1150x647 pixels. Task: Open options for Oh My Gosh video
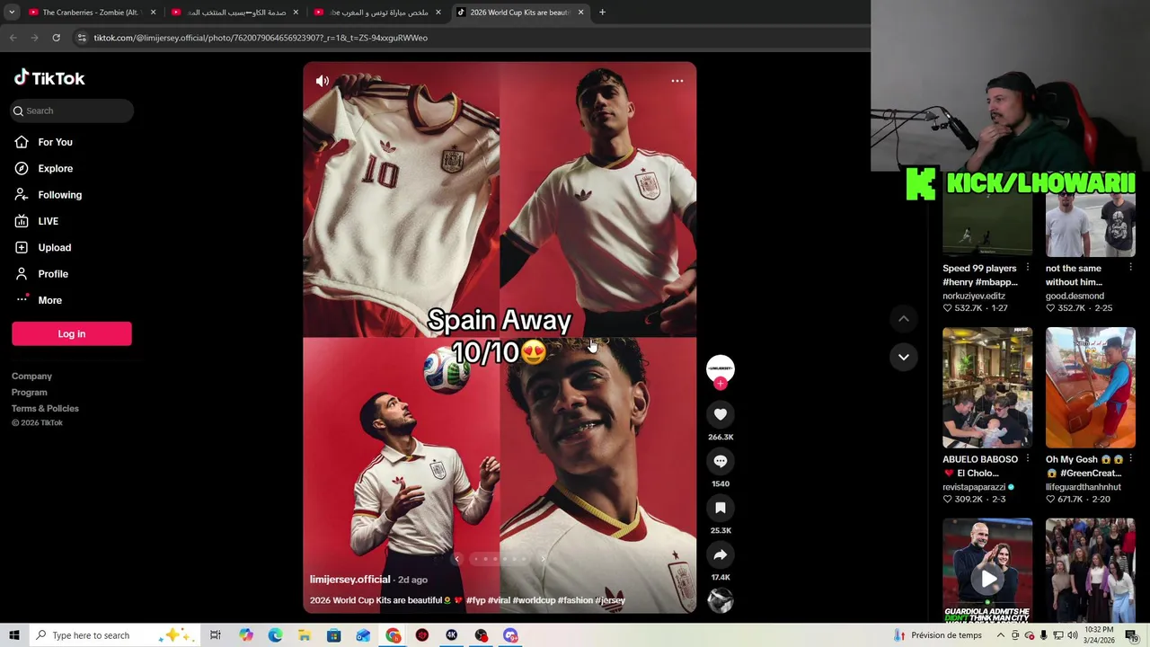(1131, 459)
